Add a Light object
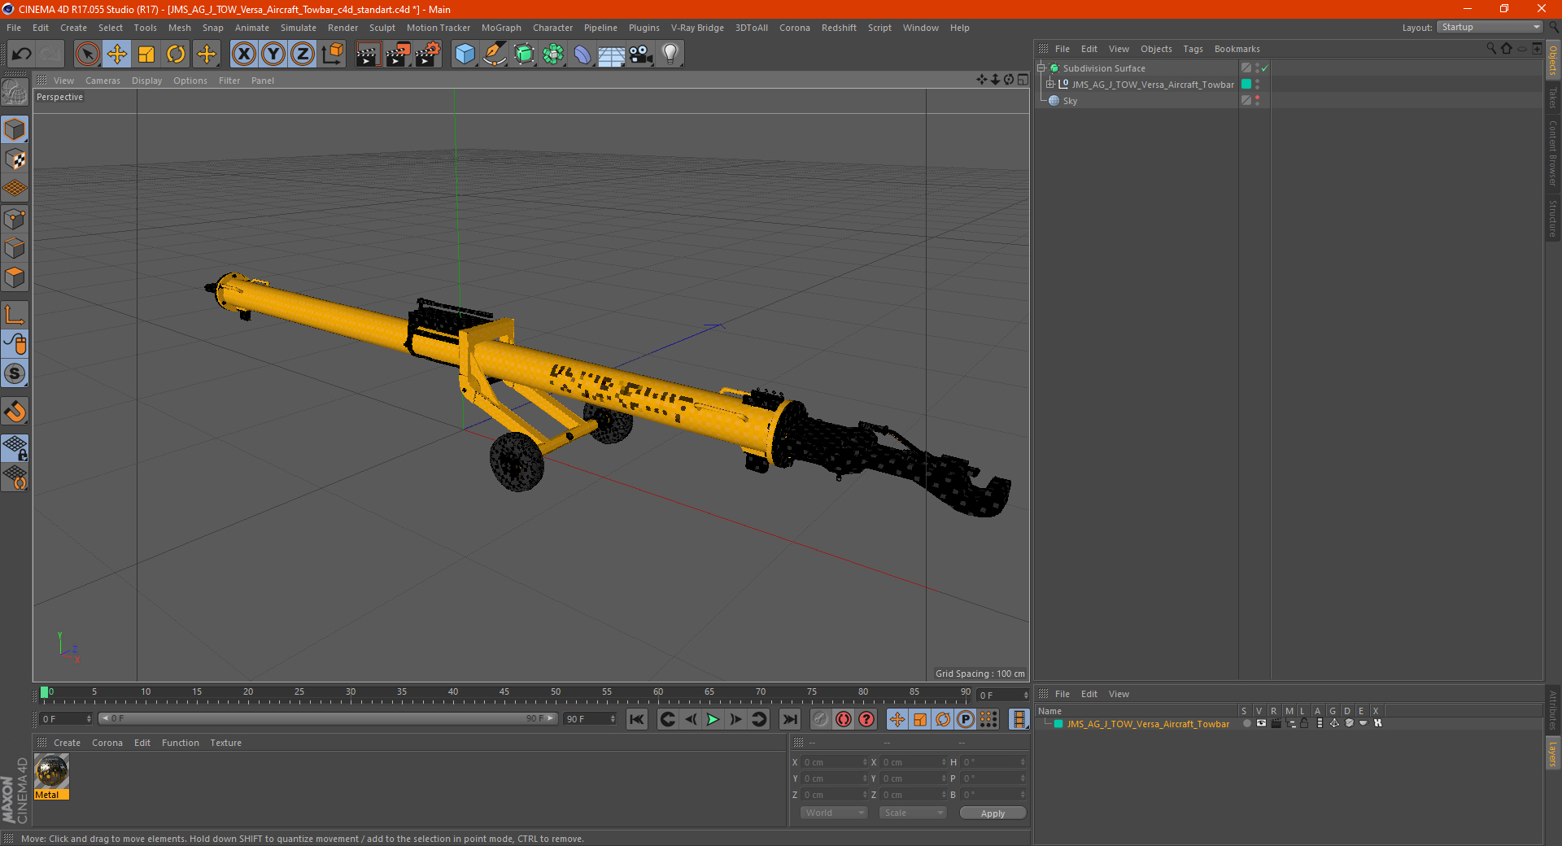Viewport: 1562px width, 846px height. click(670, 55)
